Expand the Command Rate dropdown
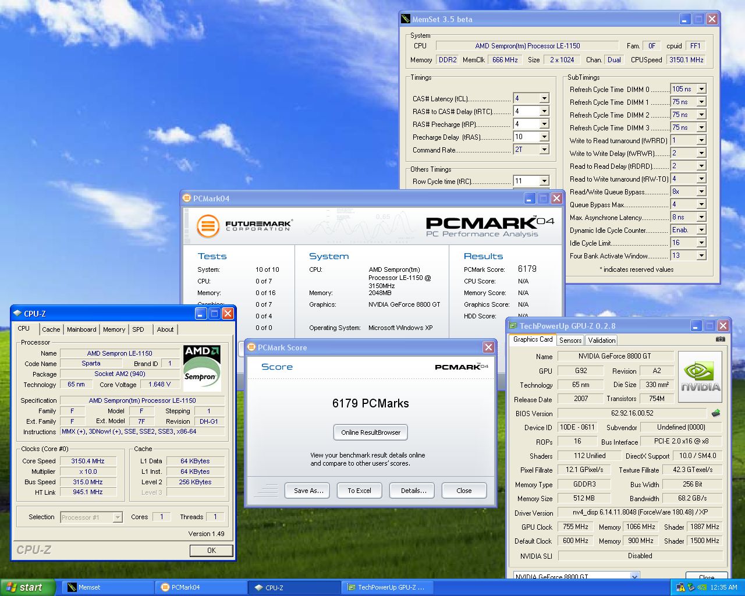The width and height of the screenshot is (745, 596). point(544,150)
